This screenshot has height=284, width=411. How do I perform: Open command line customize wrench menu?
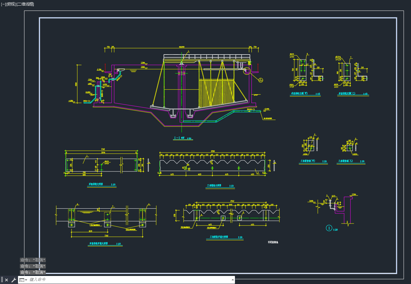coord(14,280)
